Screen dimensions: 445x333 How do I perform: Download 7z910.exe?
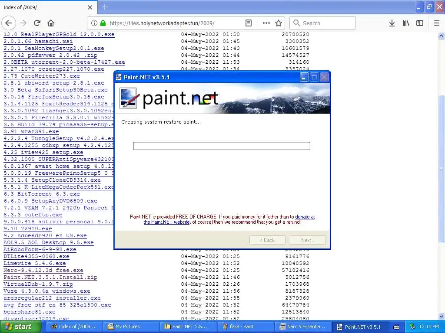pos(27,229)
